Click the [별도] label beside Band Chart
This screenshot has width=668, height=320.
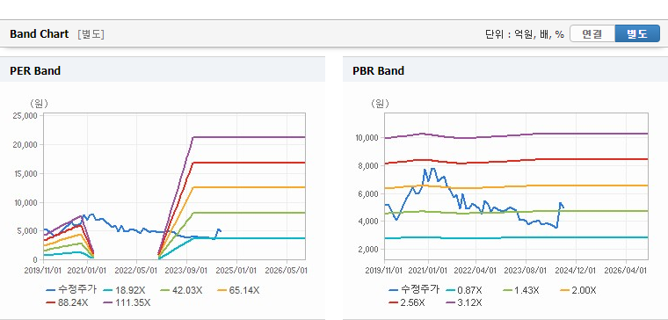click(x=91, y=34)
